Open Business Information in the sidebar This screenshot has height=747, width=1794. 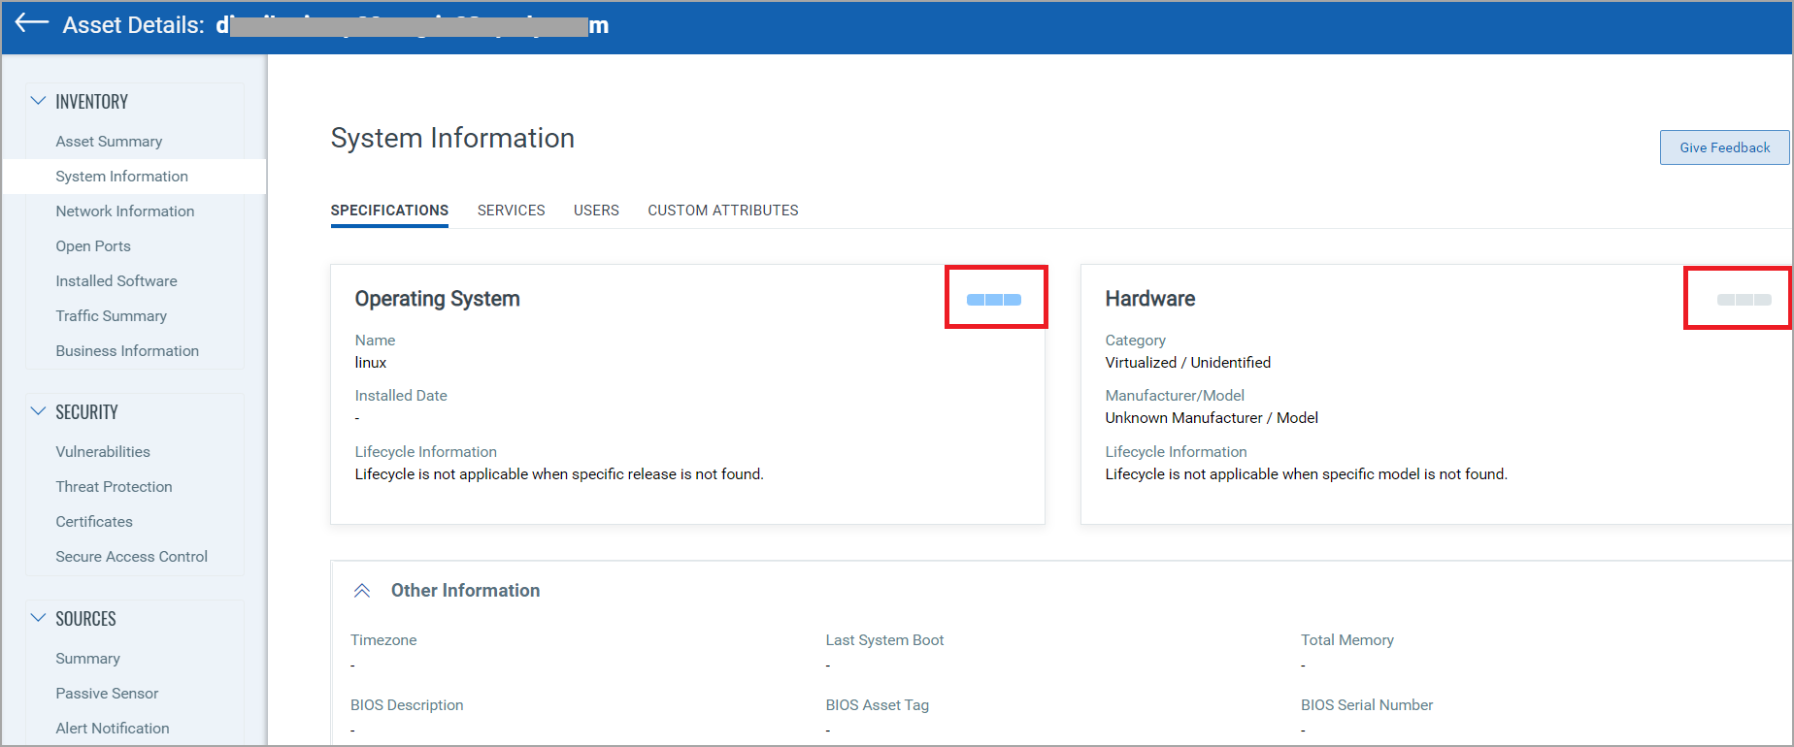127,351
